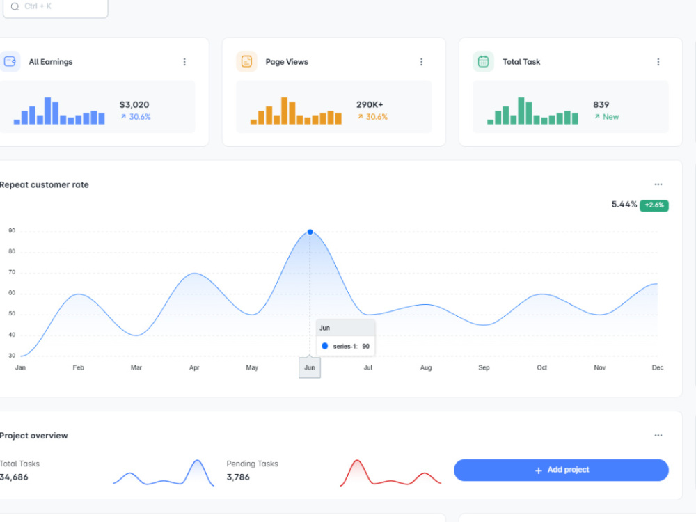Click the green New label under 839
Screen dimensions: 696x522
point(606,117)
